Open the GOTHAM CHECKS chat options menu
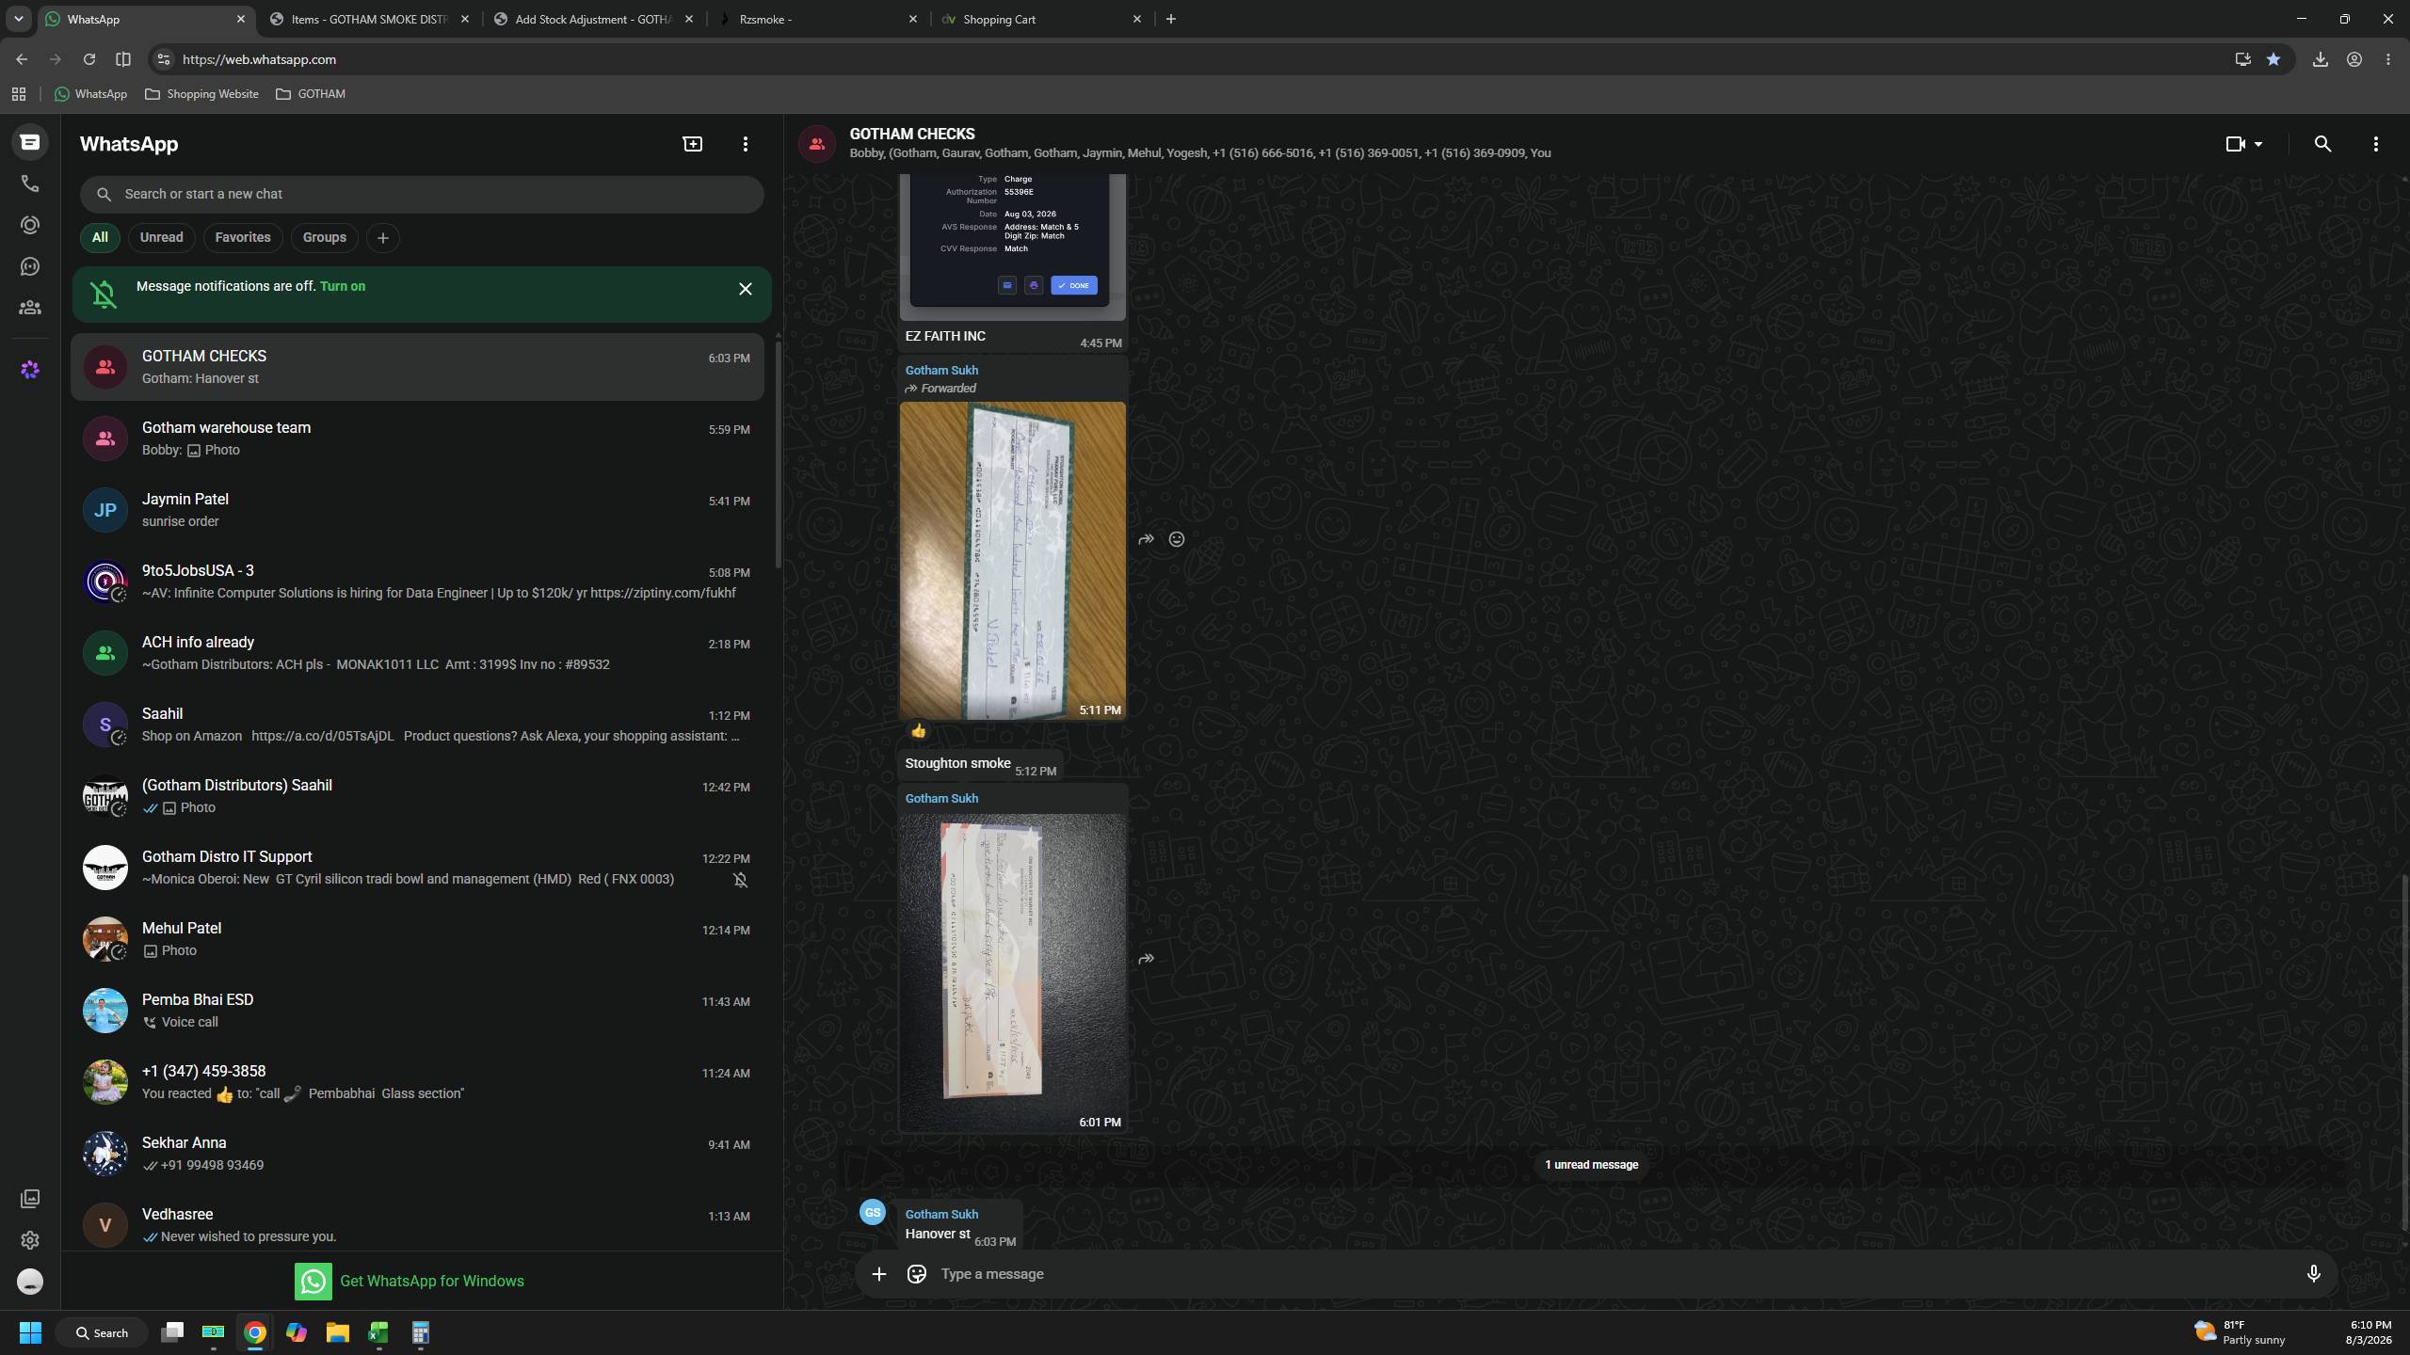Viewport: 2410px width, 1355px height. [x=2375, y=144]
